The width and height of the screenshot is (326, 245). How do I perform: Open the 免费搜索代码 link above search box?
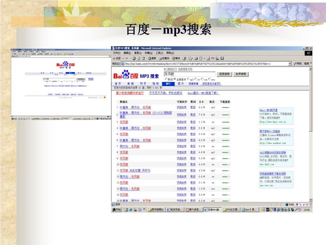point(185,69)
